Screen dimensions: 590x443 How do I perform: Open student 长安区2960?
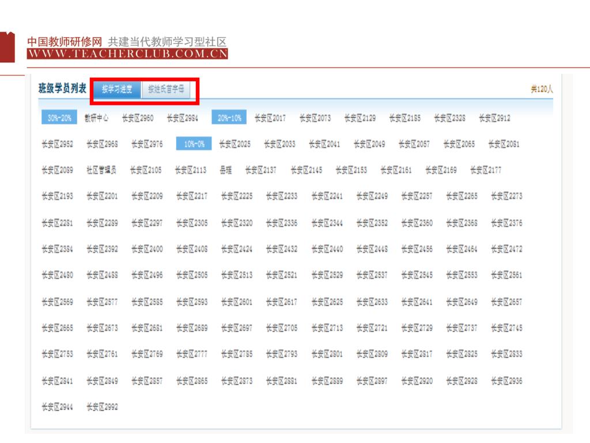[138, 118]
